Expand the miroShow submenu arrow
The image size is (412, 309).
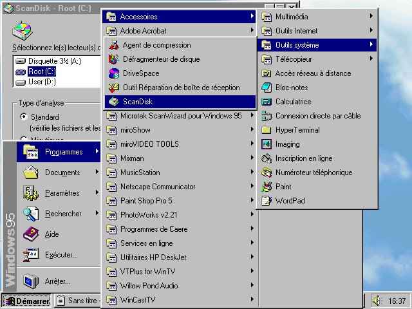[x=252, y=129]
